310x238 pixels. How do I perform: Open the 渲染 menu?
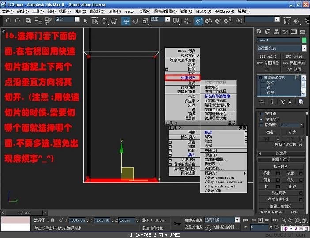pos(186,11)
